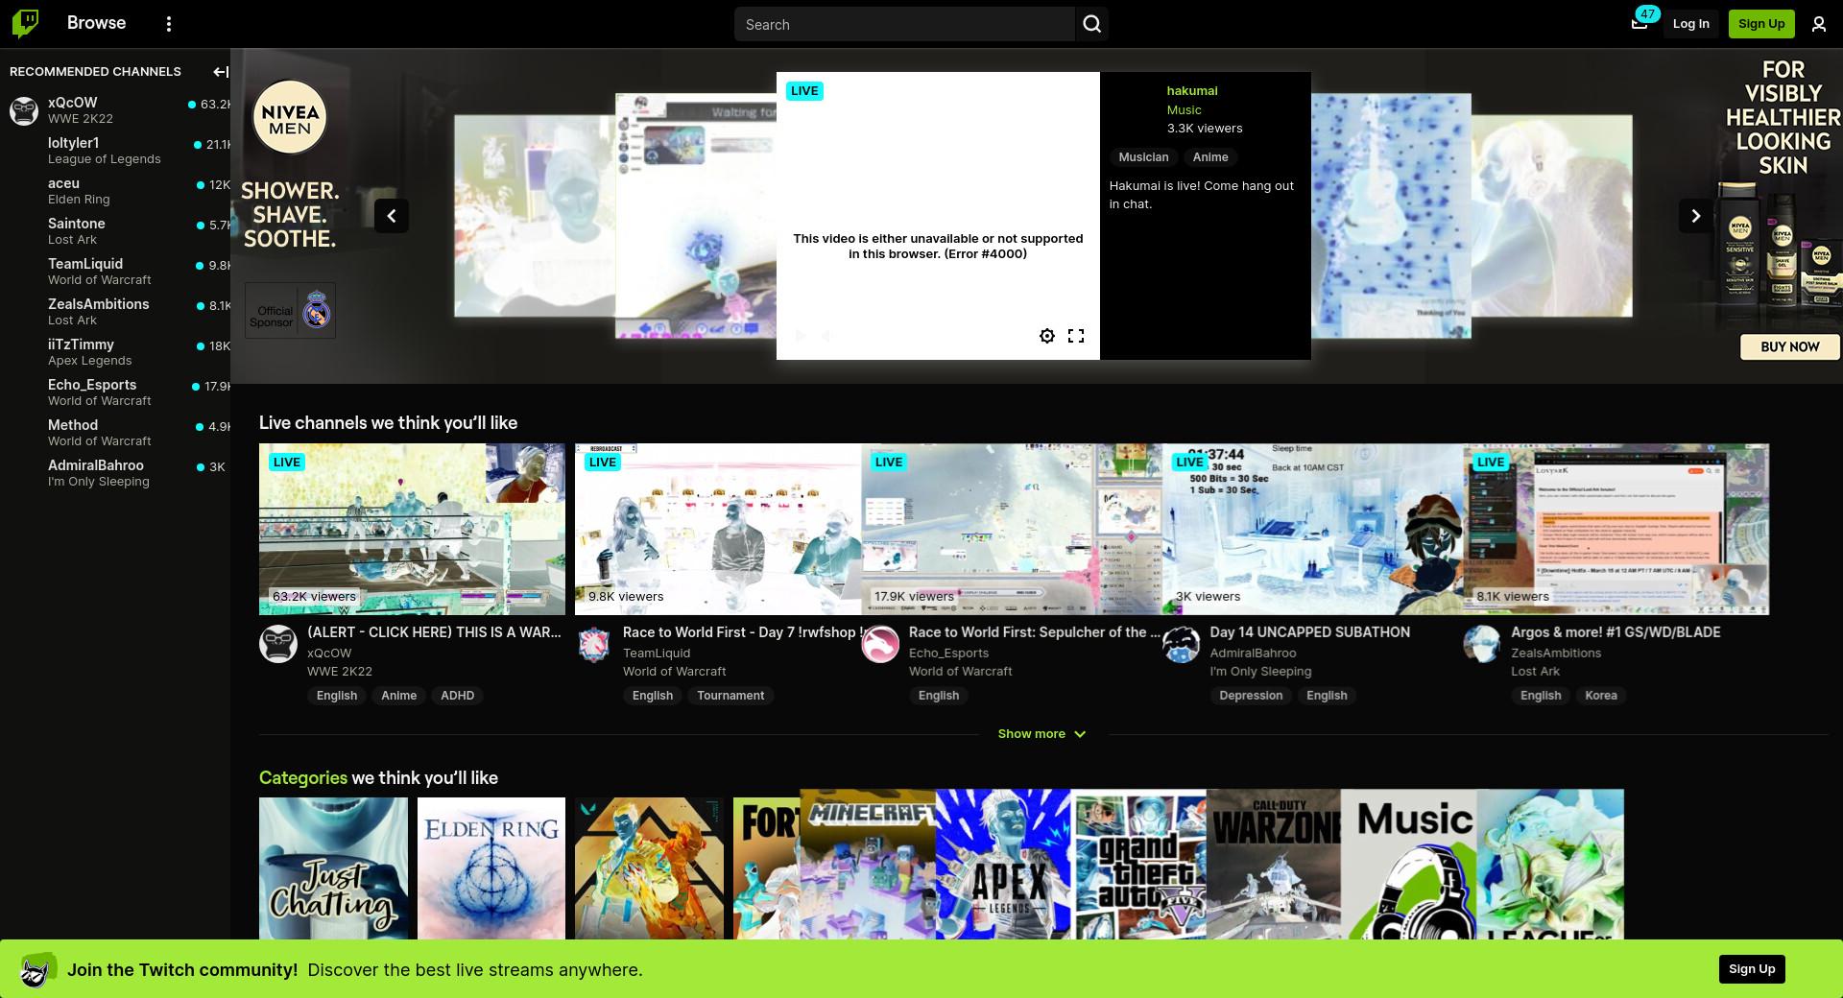Open Grand Theft Auto V category cover
Screen dimensions: 1843x998
click(1138, 864)
